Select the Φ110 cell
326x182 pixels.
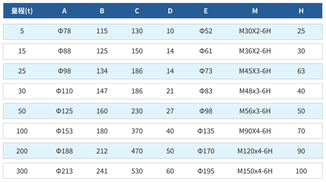point(64,91)
